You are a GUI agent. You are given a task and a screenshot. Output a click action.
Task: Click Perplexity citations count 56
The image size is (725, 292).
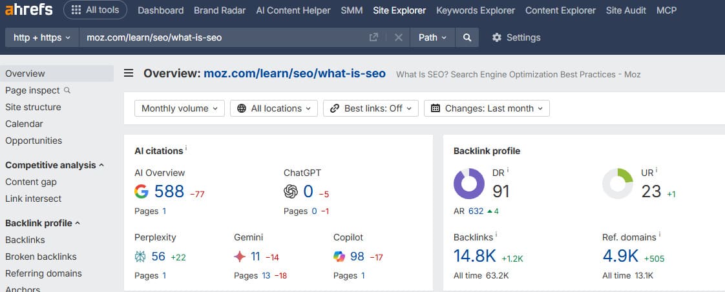coord(158,257)
